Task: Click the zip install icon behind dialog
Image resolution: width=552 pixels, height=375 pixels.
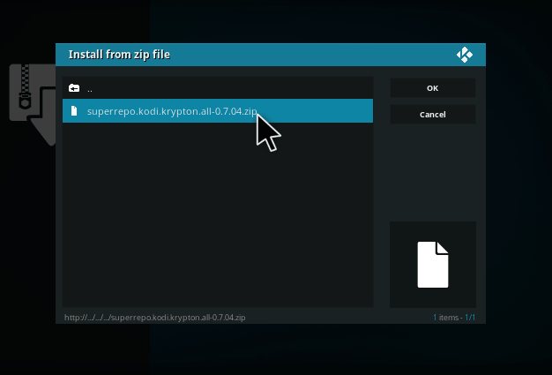Action: [x=33, y=105]
